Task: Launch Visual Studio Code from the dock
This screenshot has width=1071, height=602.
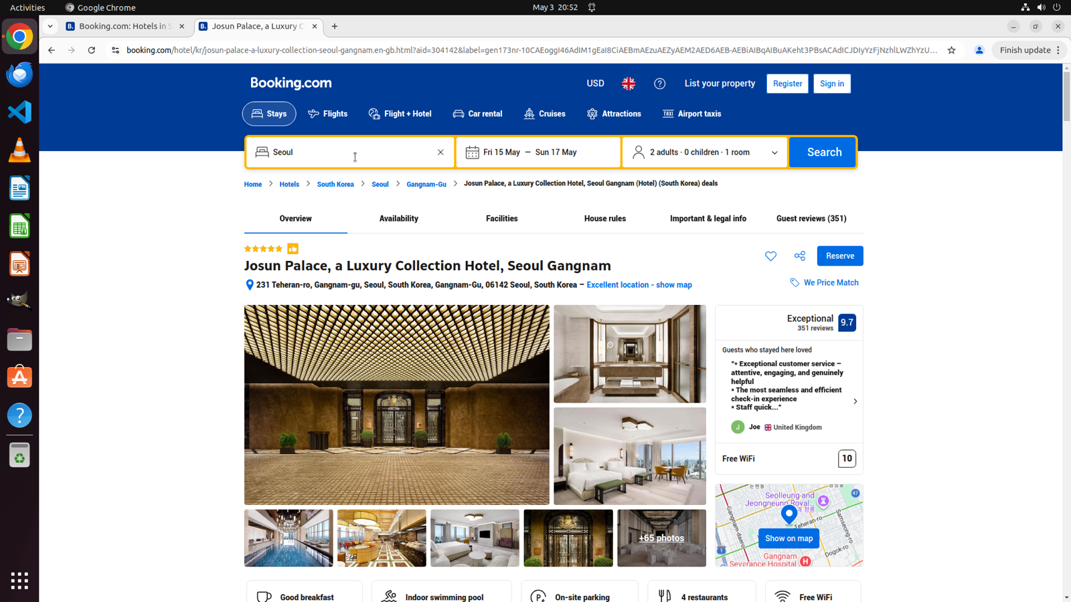Action: click(x=19, y=112)
